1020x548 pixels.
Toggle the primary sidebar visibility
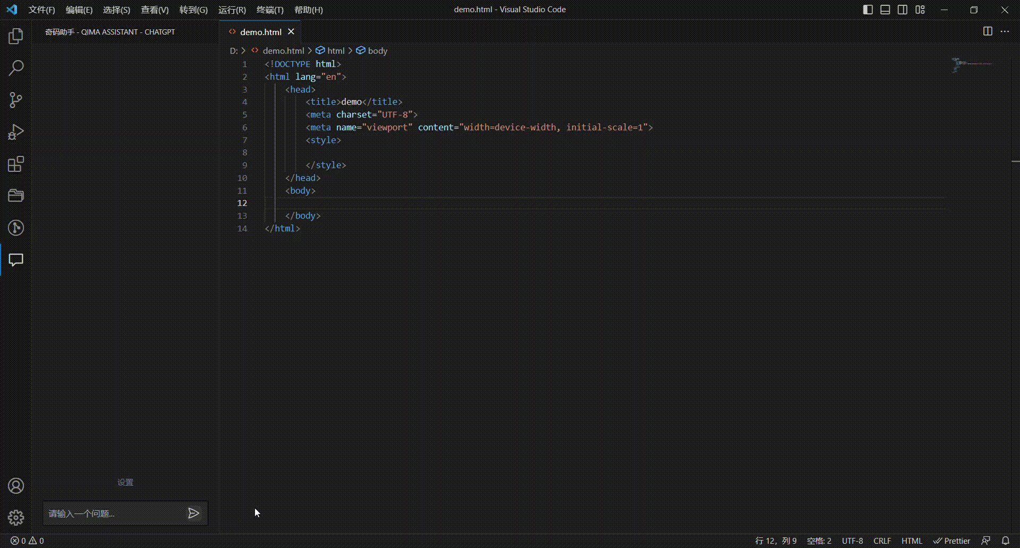[x=868, y=10]
